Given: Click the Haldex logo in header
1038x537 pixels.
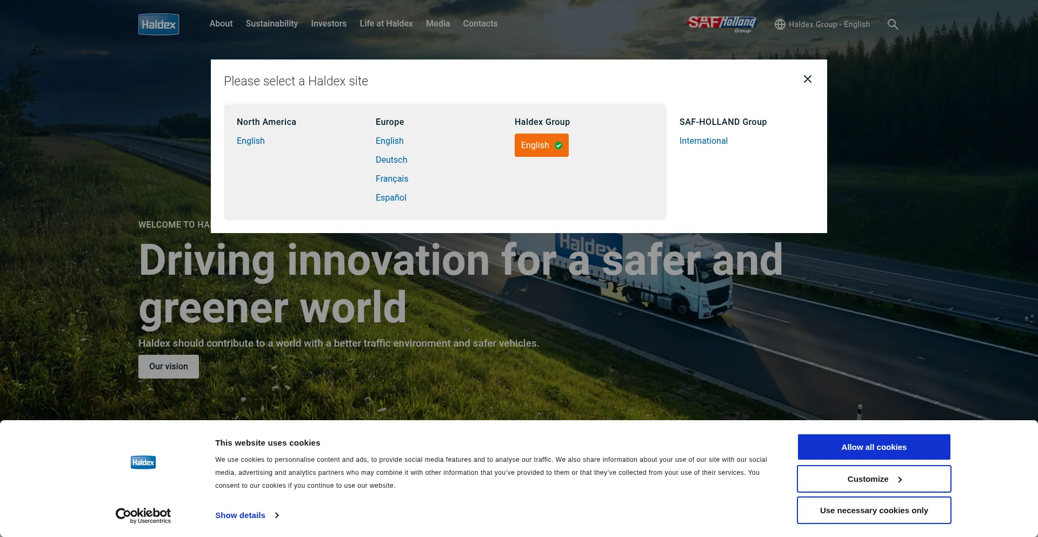Looking at the screenshot, I should (158, 24).
